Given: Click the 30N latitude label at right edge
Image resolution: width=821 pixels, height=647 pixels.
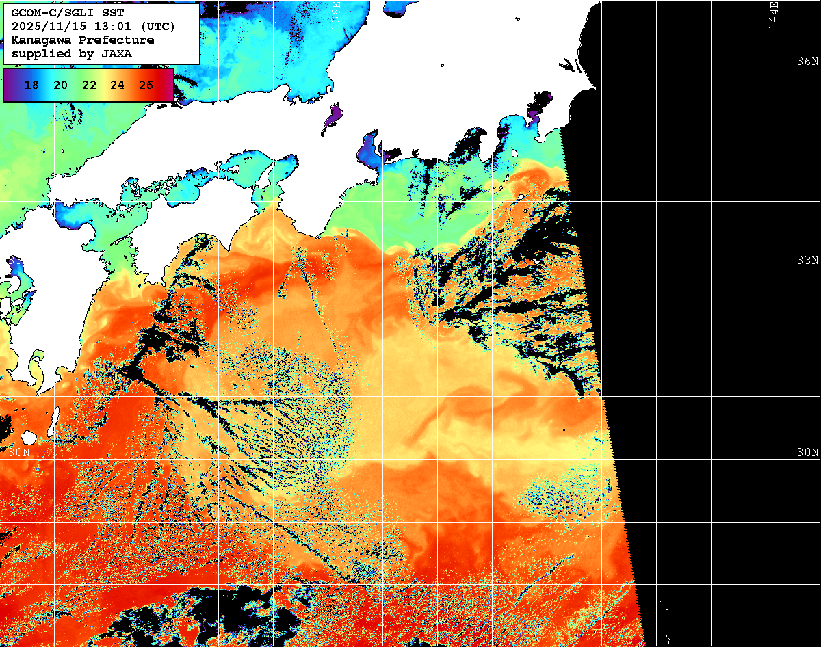Looking at the screenshot, I should click(807, 453).
